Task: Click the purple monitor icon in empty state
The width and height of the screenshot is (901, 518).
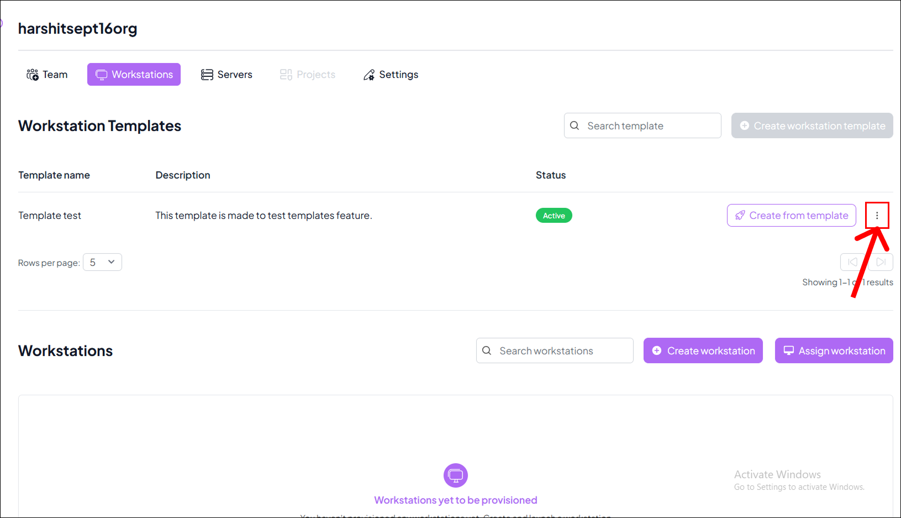Action: 455,475
